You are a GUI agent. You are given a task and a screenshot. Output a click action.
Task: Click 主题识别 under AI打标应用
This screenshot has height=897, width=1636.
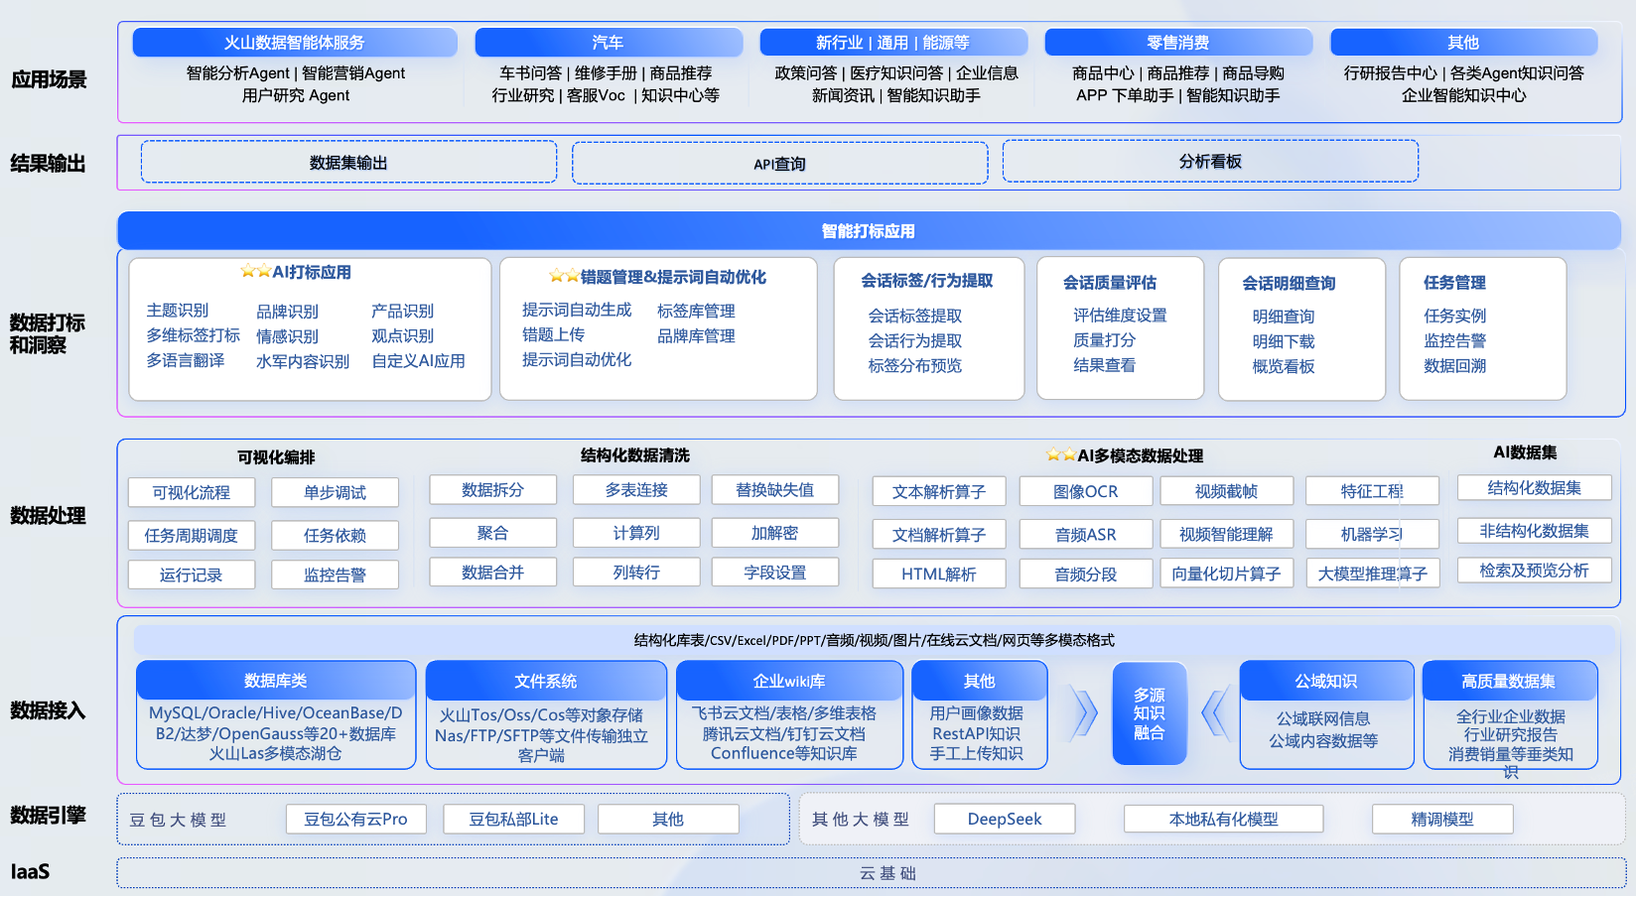point(178,311)
